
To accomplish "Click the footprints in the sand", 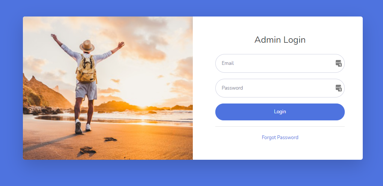I will tap(97, 145).
